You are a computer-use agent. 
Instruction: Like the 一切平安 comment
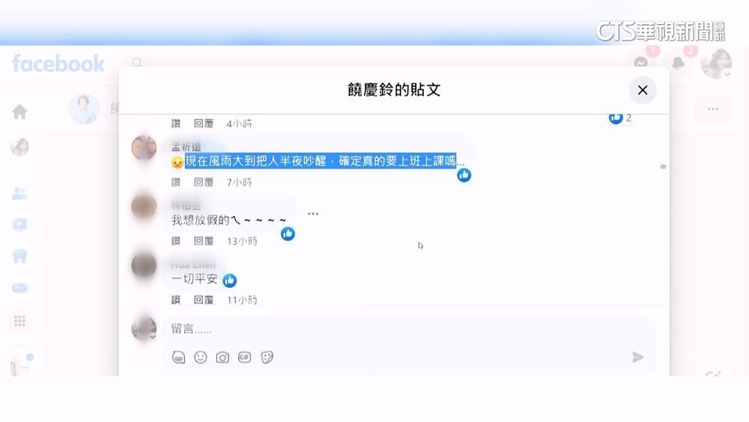coord(176,300)
